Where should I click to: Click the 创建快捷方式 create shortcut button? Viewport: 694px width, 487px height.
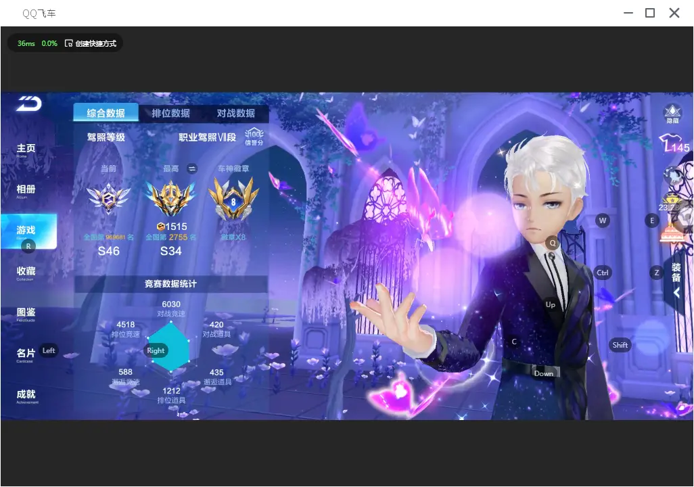(91, 43)
